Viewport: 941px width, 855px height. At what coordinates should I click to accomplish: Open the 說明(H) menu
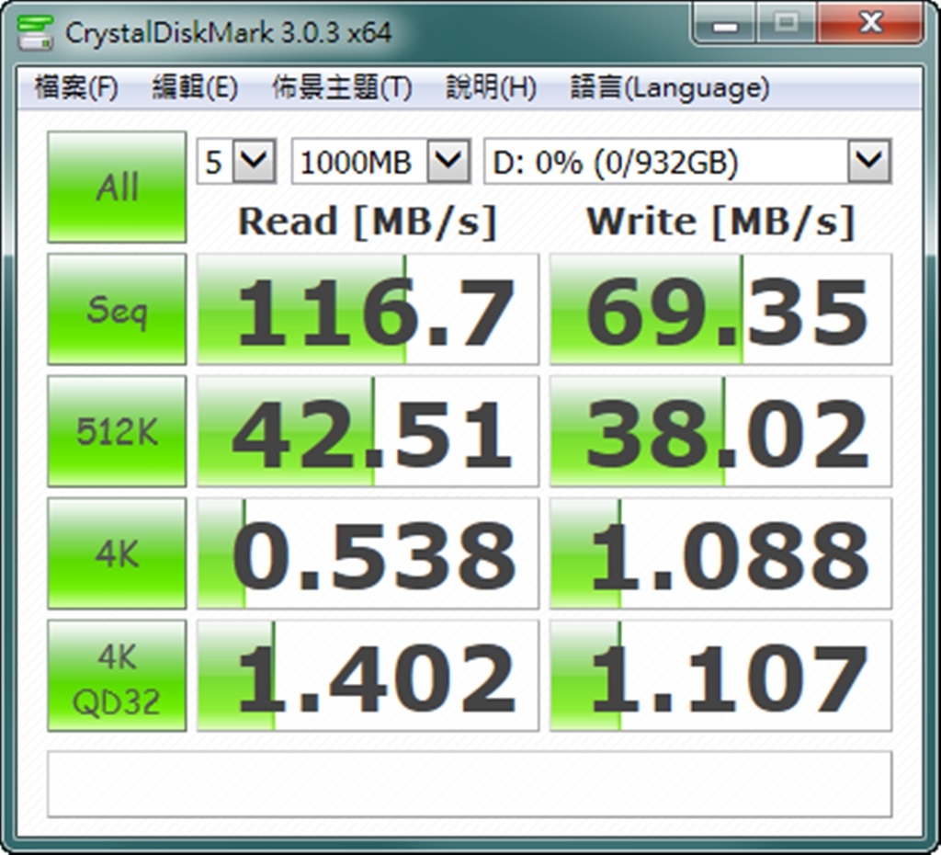(x=491, y=87)
